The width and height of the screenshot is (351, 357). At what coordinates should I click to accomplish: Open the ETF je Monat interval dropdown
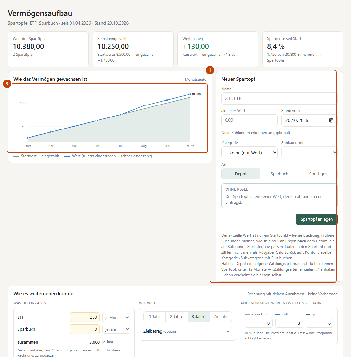[x=116, y=317]
